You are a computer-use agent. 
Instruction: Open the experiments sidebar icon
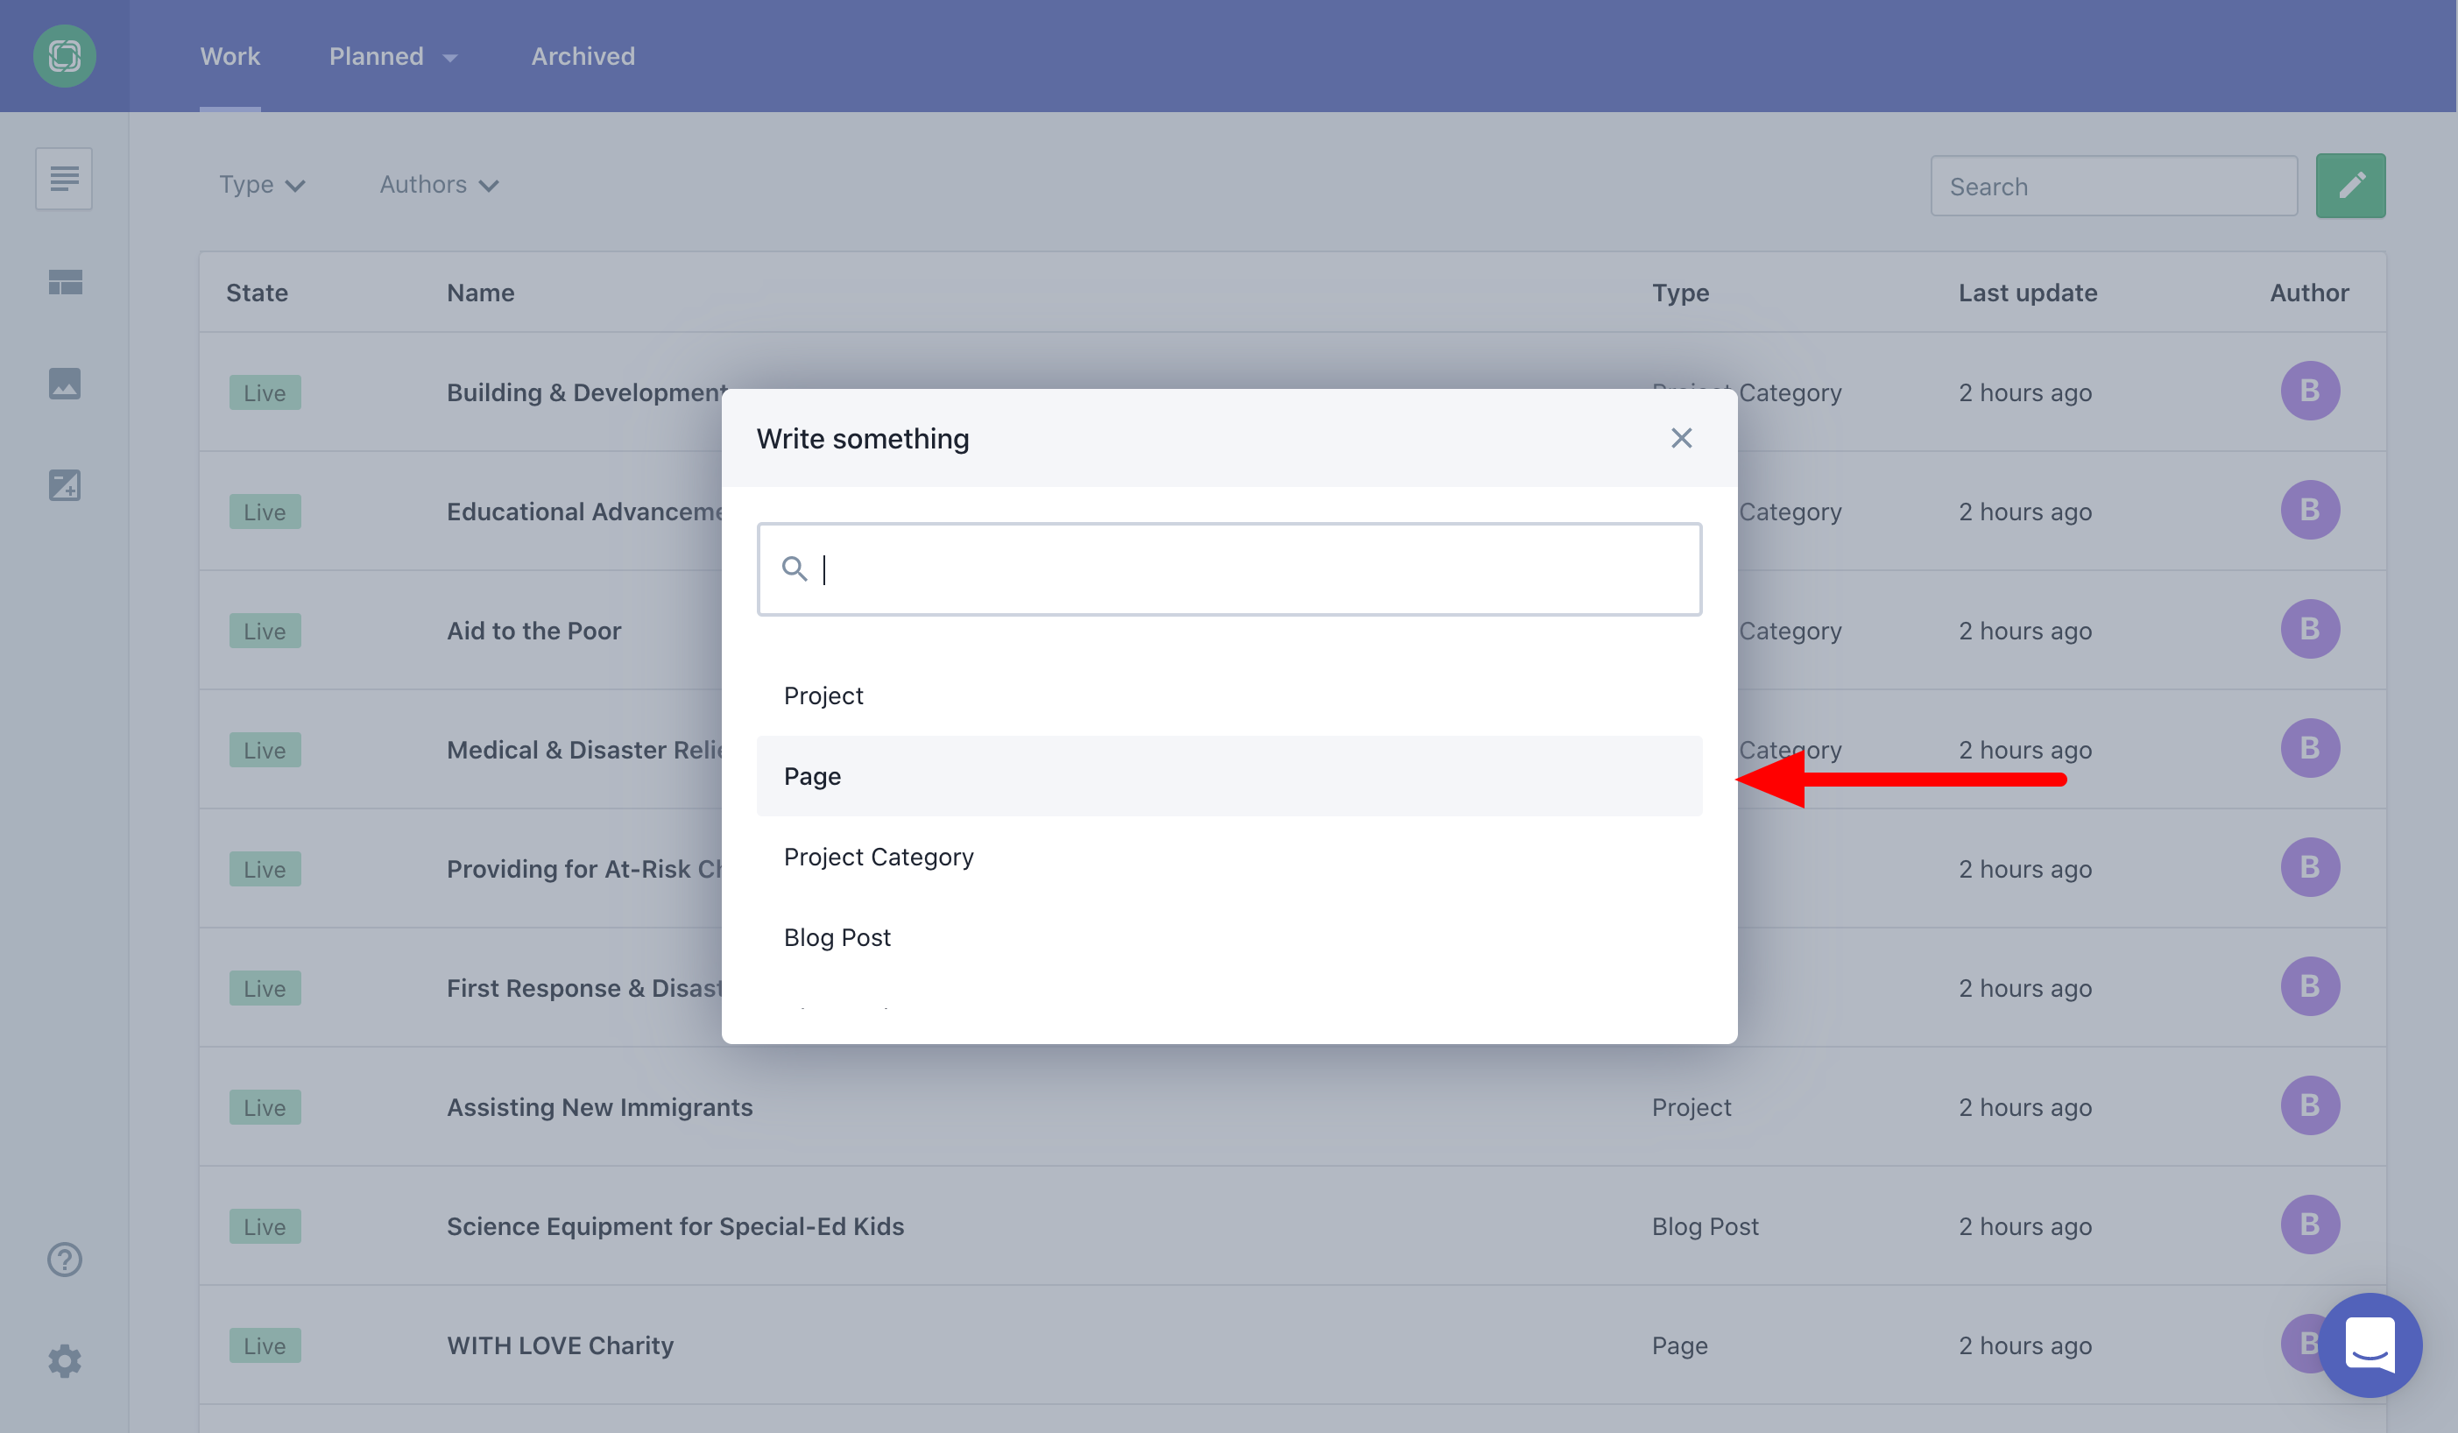click(x=64, y=485)
